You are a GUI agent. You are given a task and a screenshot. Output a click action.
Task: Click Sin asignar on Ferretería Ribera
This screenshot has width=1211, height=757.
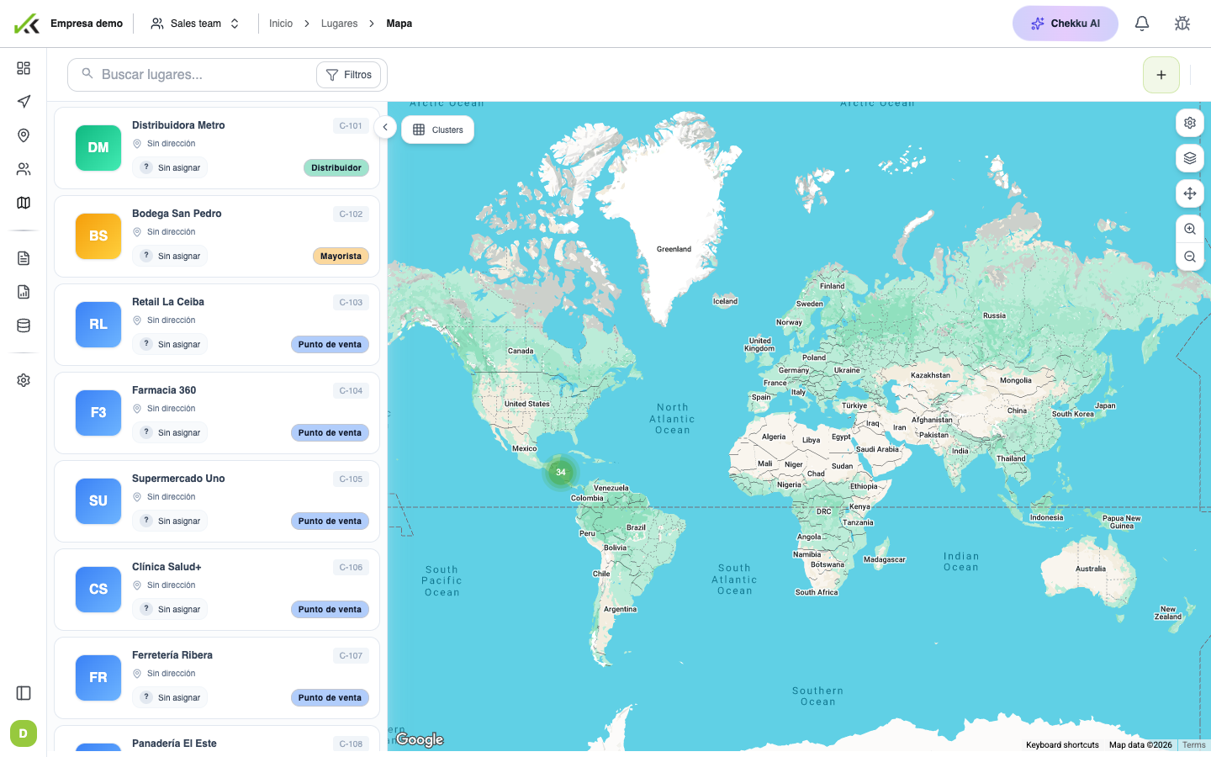click(170, 697)
